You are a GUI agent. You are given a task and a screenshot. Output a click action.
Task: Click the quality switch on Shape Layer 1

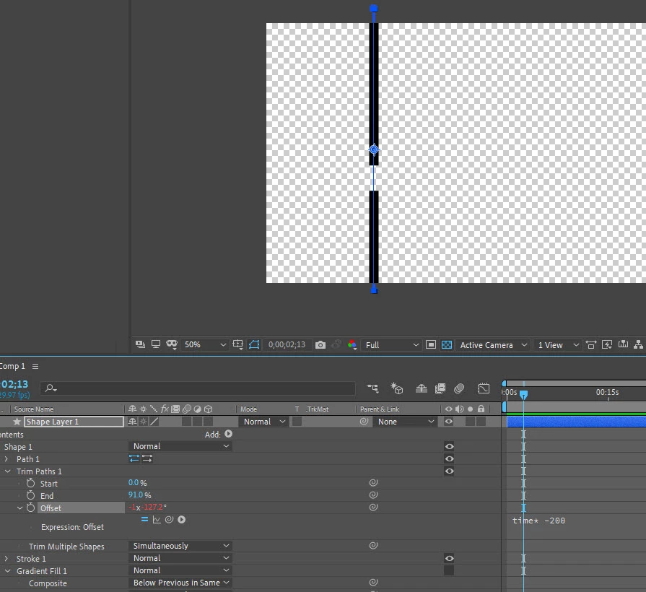point(154,422)
